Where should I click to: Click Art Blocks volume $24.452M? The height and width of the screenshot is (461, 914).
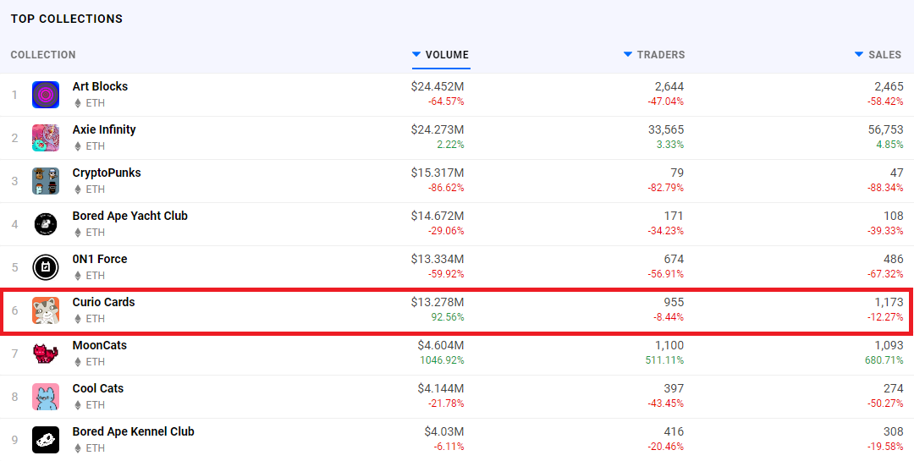[x=438, y=87]
